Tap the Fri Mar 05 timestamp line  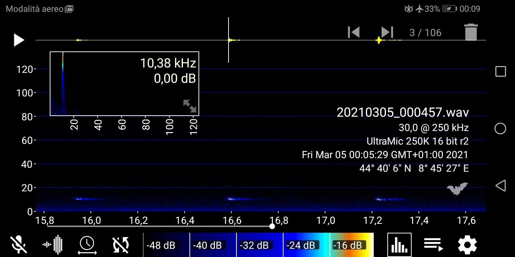pyautogui.click(x=385, y=155)
